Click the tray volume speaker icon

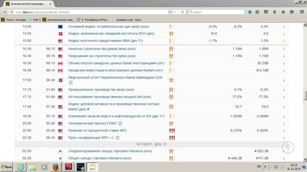pyautogui.click(x=282, y=167)
